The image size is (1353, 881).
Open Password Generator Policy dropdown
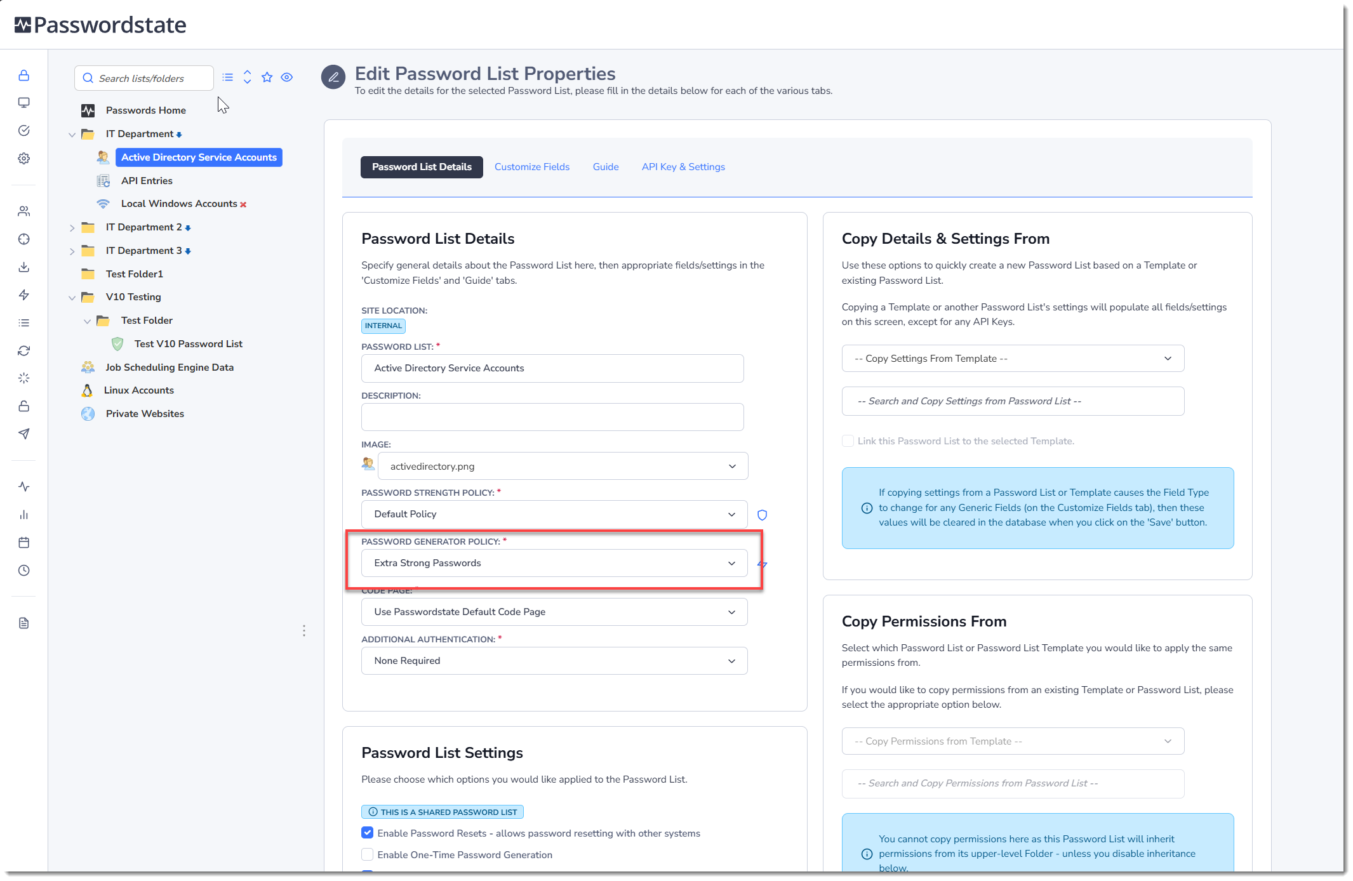point(554,563)
